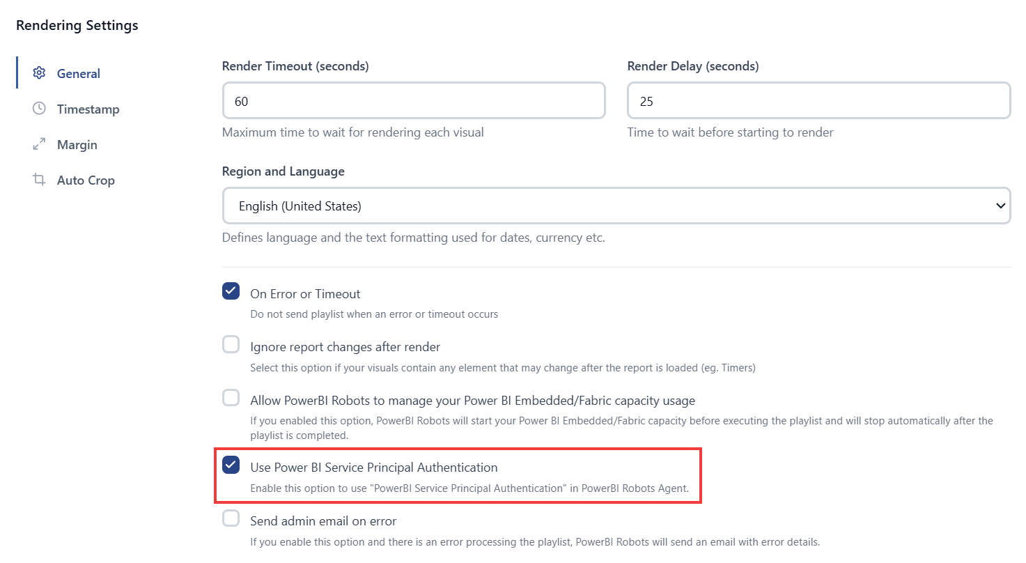The image size is (1026, 563).
Task: Click the Send admin email on error label
Action: pyautogui.click(x=323, y=521)
